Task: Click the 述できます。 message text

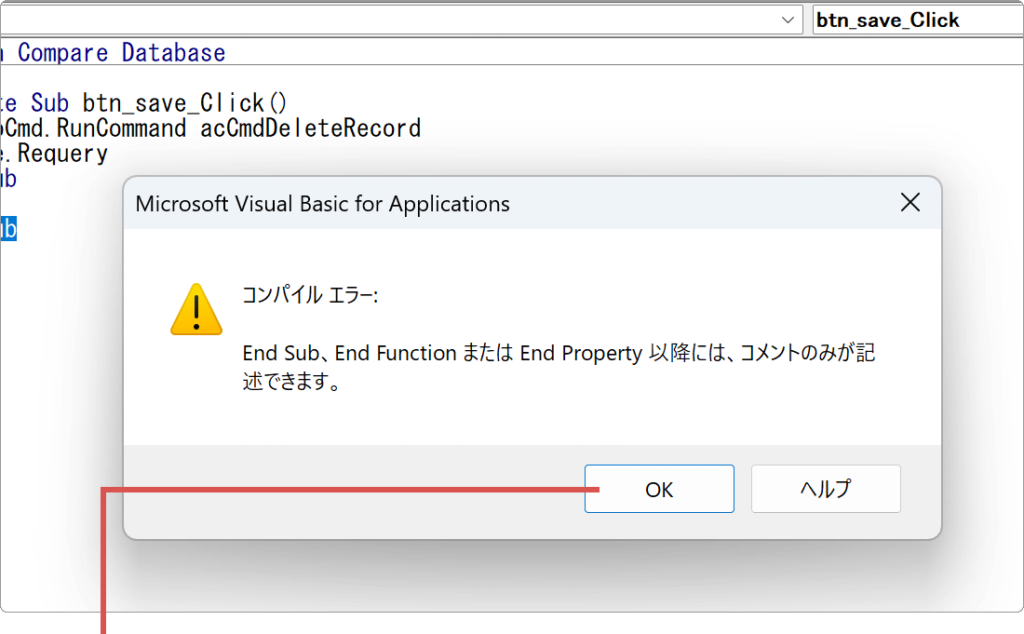Action: click(x=291, y=383)
